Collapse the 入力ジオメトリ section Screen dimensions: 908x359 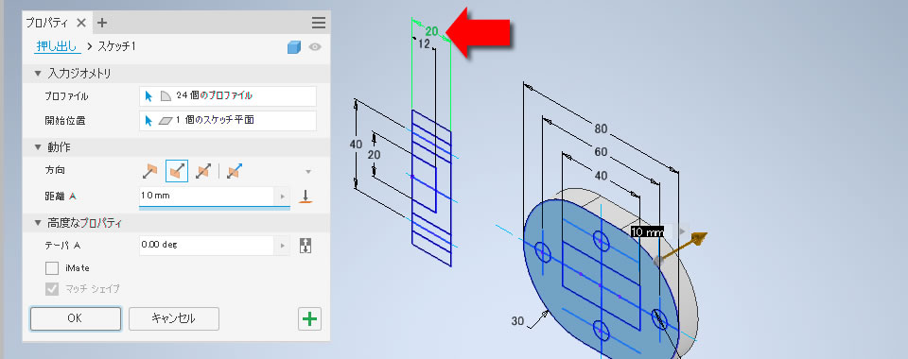(x=38, y=74)
